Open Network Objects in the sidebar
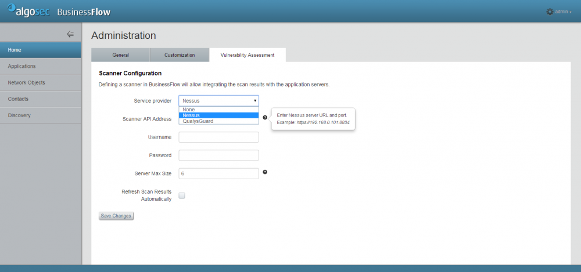This screenshot has width=581, height=272. (41, 82)
